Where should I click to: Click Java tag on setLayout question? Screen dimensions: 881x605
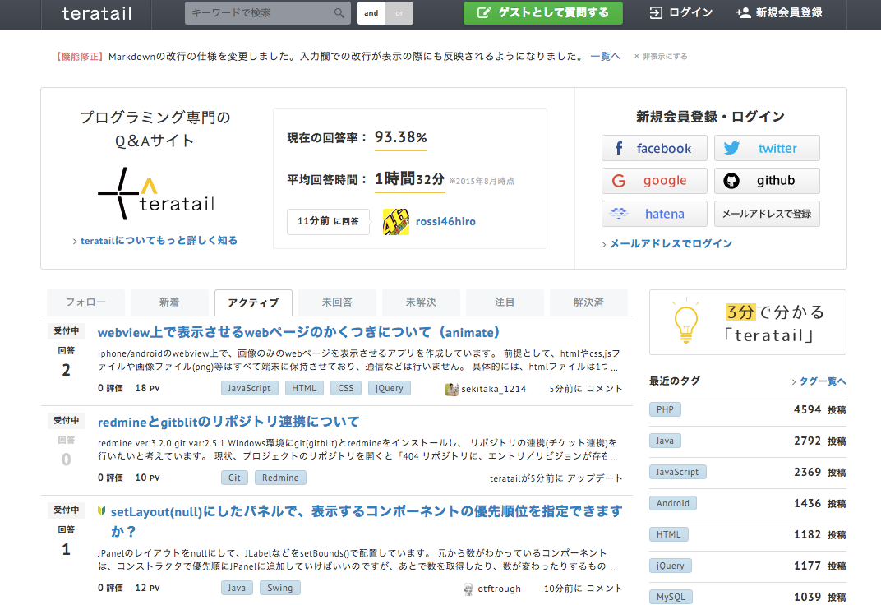(x=237, y=588)
